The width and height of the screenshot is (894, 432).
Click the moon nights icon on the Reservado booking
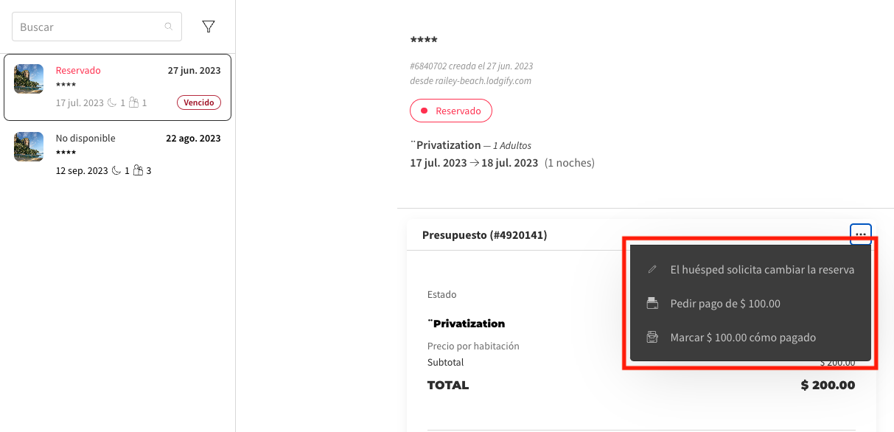pyautogui.click(x=113, y=102)
